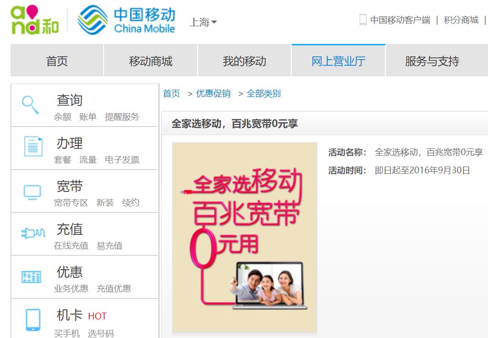Screen dimensions: 488x338
Task: Select the 服务与支持 navigation tab
Action: pos(432,61)
